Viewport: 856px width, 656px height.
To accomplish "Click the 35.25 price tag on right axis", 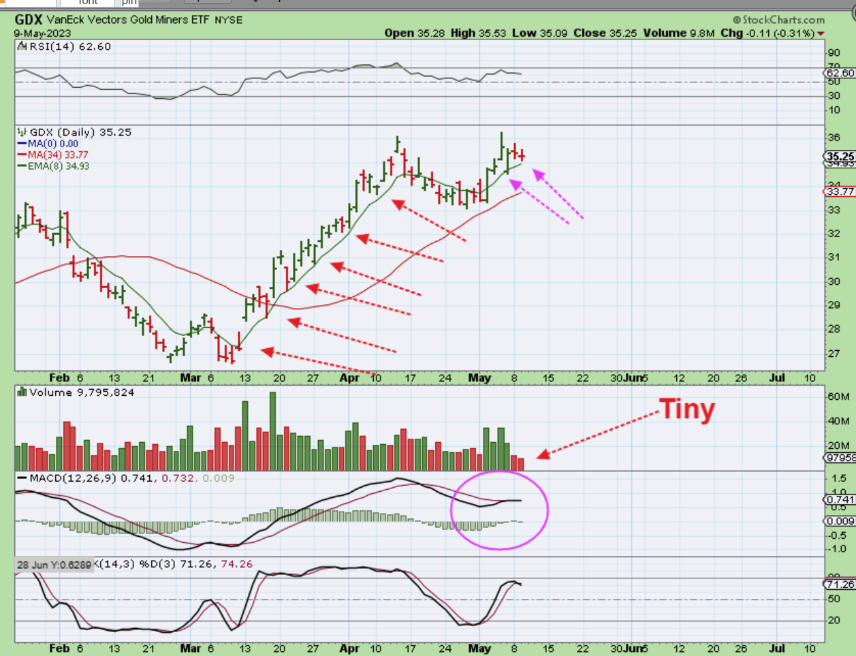I will click(840, 156).
